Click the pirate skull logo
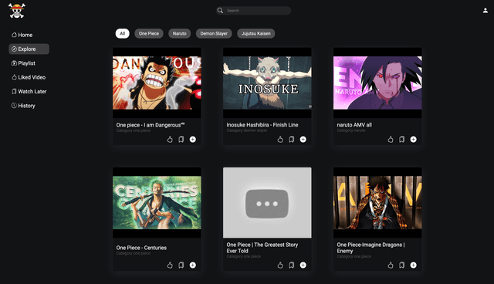Viewport: 494px width, 284px height. tap(17, 11)
